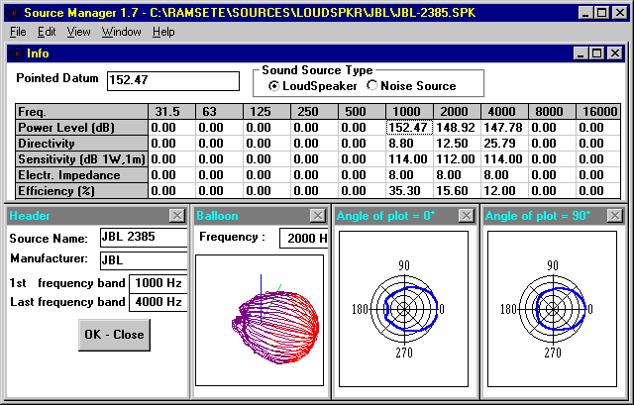Minimize the Info sub-window
The image size is (634, 405).
pyautogui.click(x=581, y=53)
